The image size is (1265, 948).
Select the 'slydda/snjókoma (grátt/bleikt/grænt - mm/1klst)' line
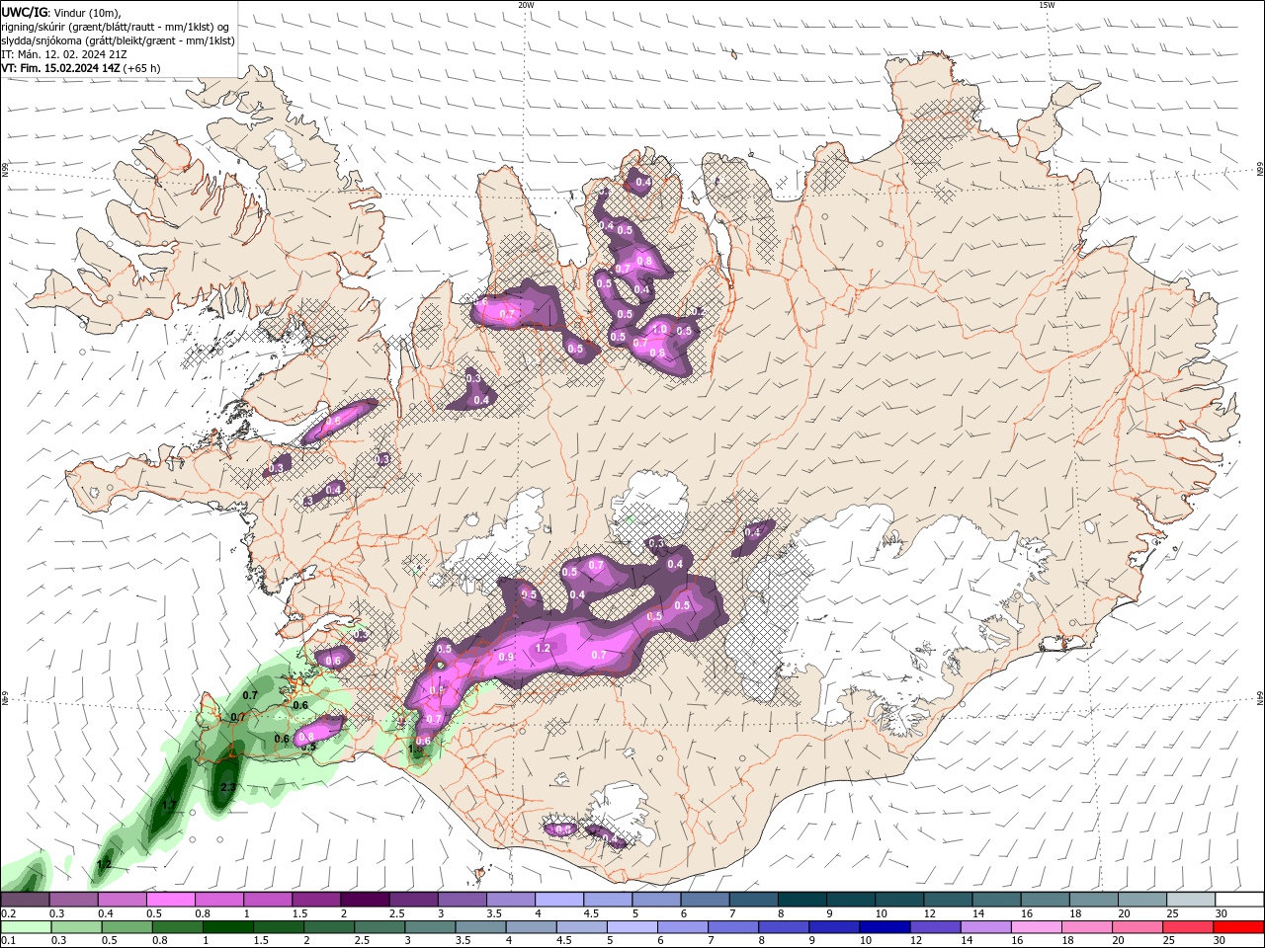pos(118,40)
